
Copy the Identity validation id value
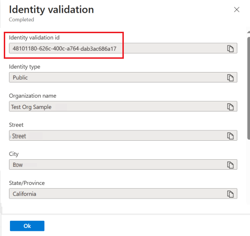pyautogui.click(x=230, y=49)
